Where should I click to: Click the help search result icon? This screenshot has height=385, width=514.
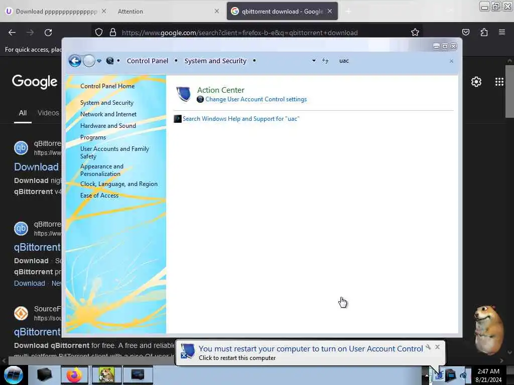(x=177, y=119)
